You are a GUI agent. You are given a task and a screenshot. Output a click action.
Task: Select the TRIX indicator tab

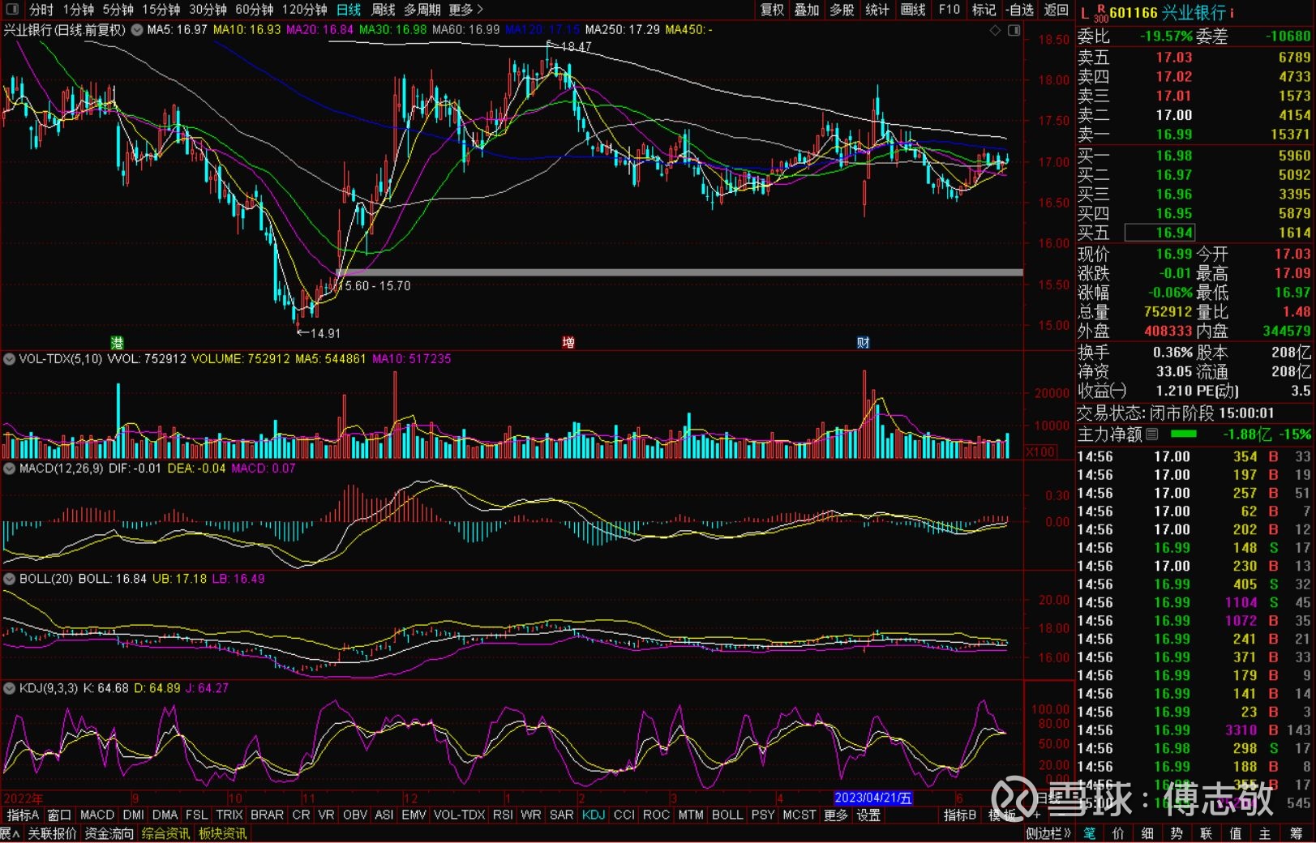click(x=229, y=815)
